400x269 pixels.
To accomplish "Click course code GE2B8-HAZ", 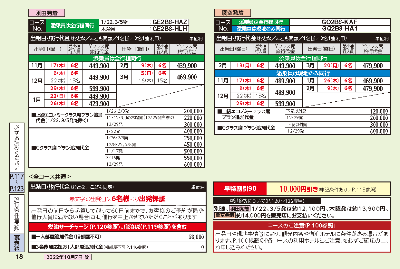I will pyautogui.click(x=169, y=22).
